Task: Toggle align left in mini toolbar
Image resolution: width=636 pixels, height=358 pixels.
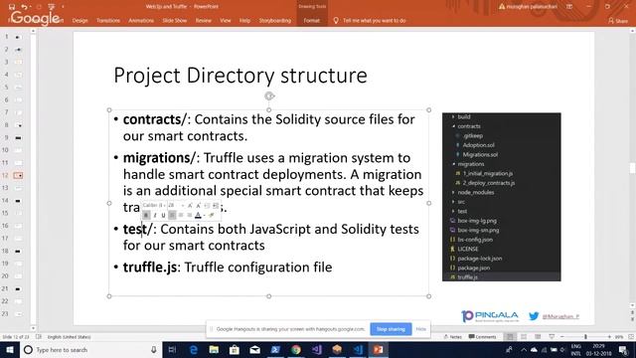Action: pyautogui.click(x=172, y=215)
